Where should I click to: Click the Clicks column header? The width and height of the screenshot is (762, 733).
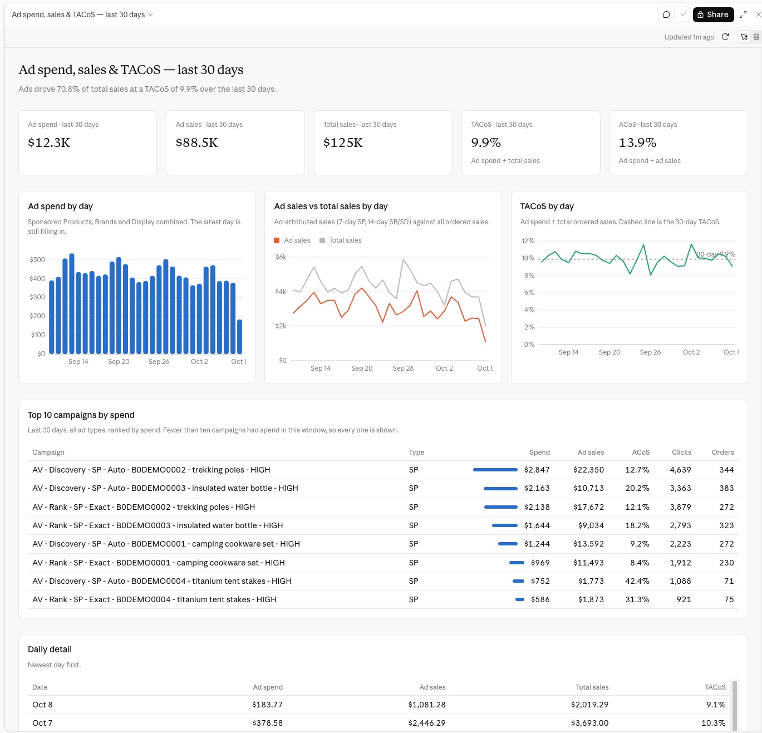point(681,452)
